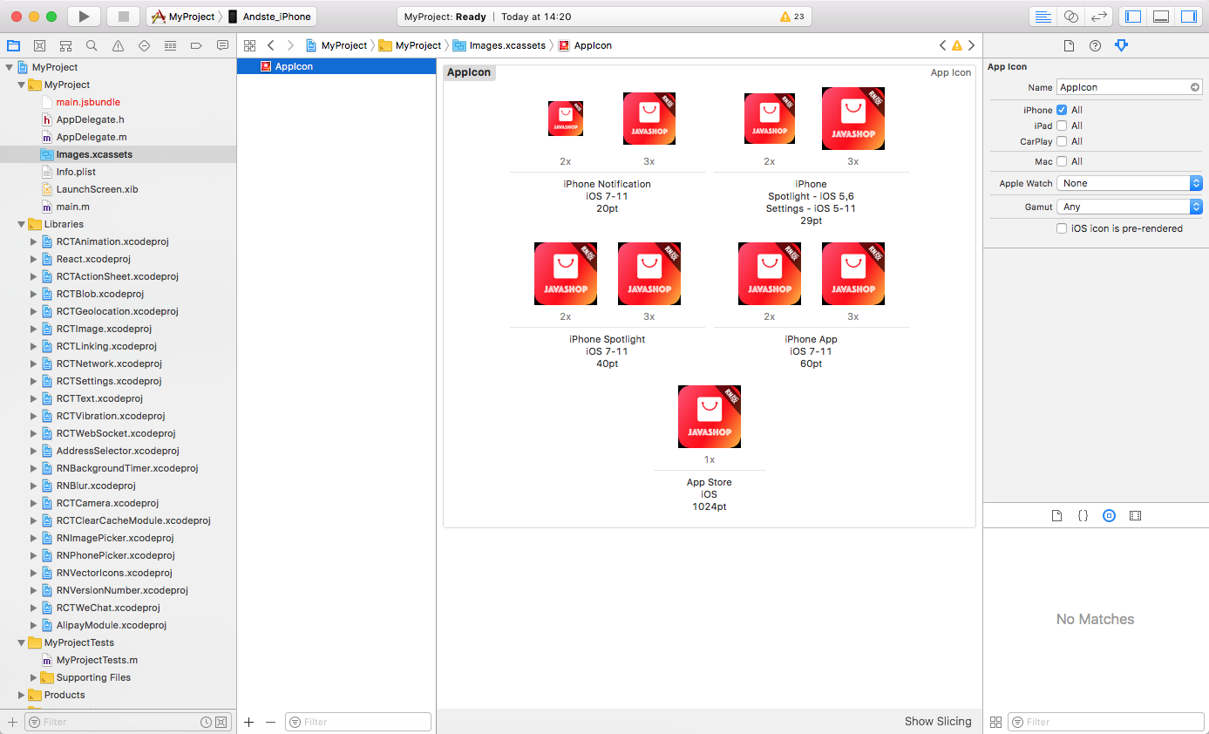Hide the Utilities inspector panel
Screen dimensions: 1209x734
(1189, 17)
